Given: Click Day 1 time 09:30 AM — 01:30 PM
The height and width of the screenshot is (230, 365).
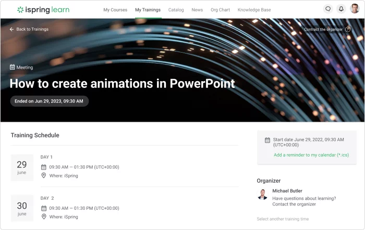Looking at the screenshot, I should (84, 167).
